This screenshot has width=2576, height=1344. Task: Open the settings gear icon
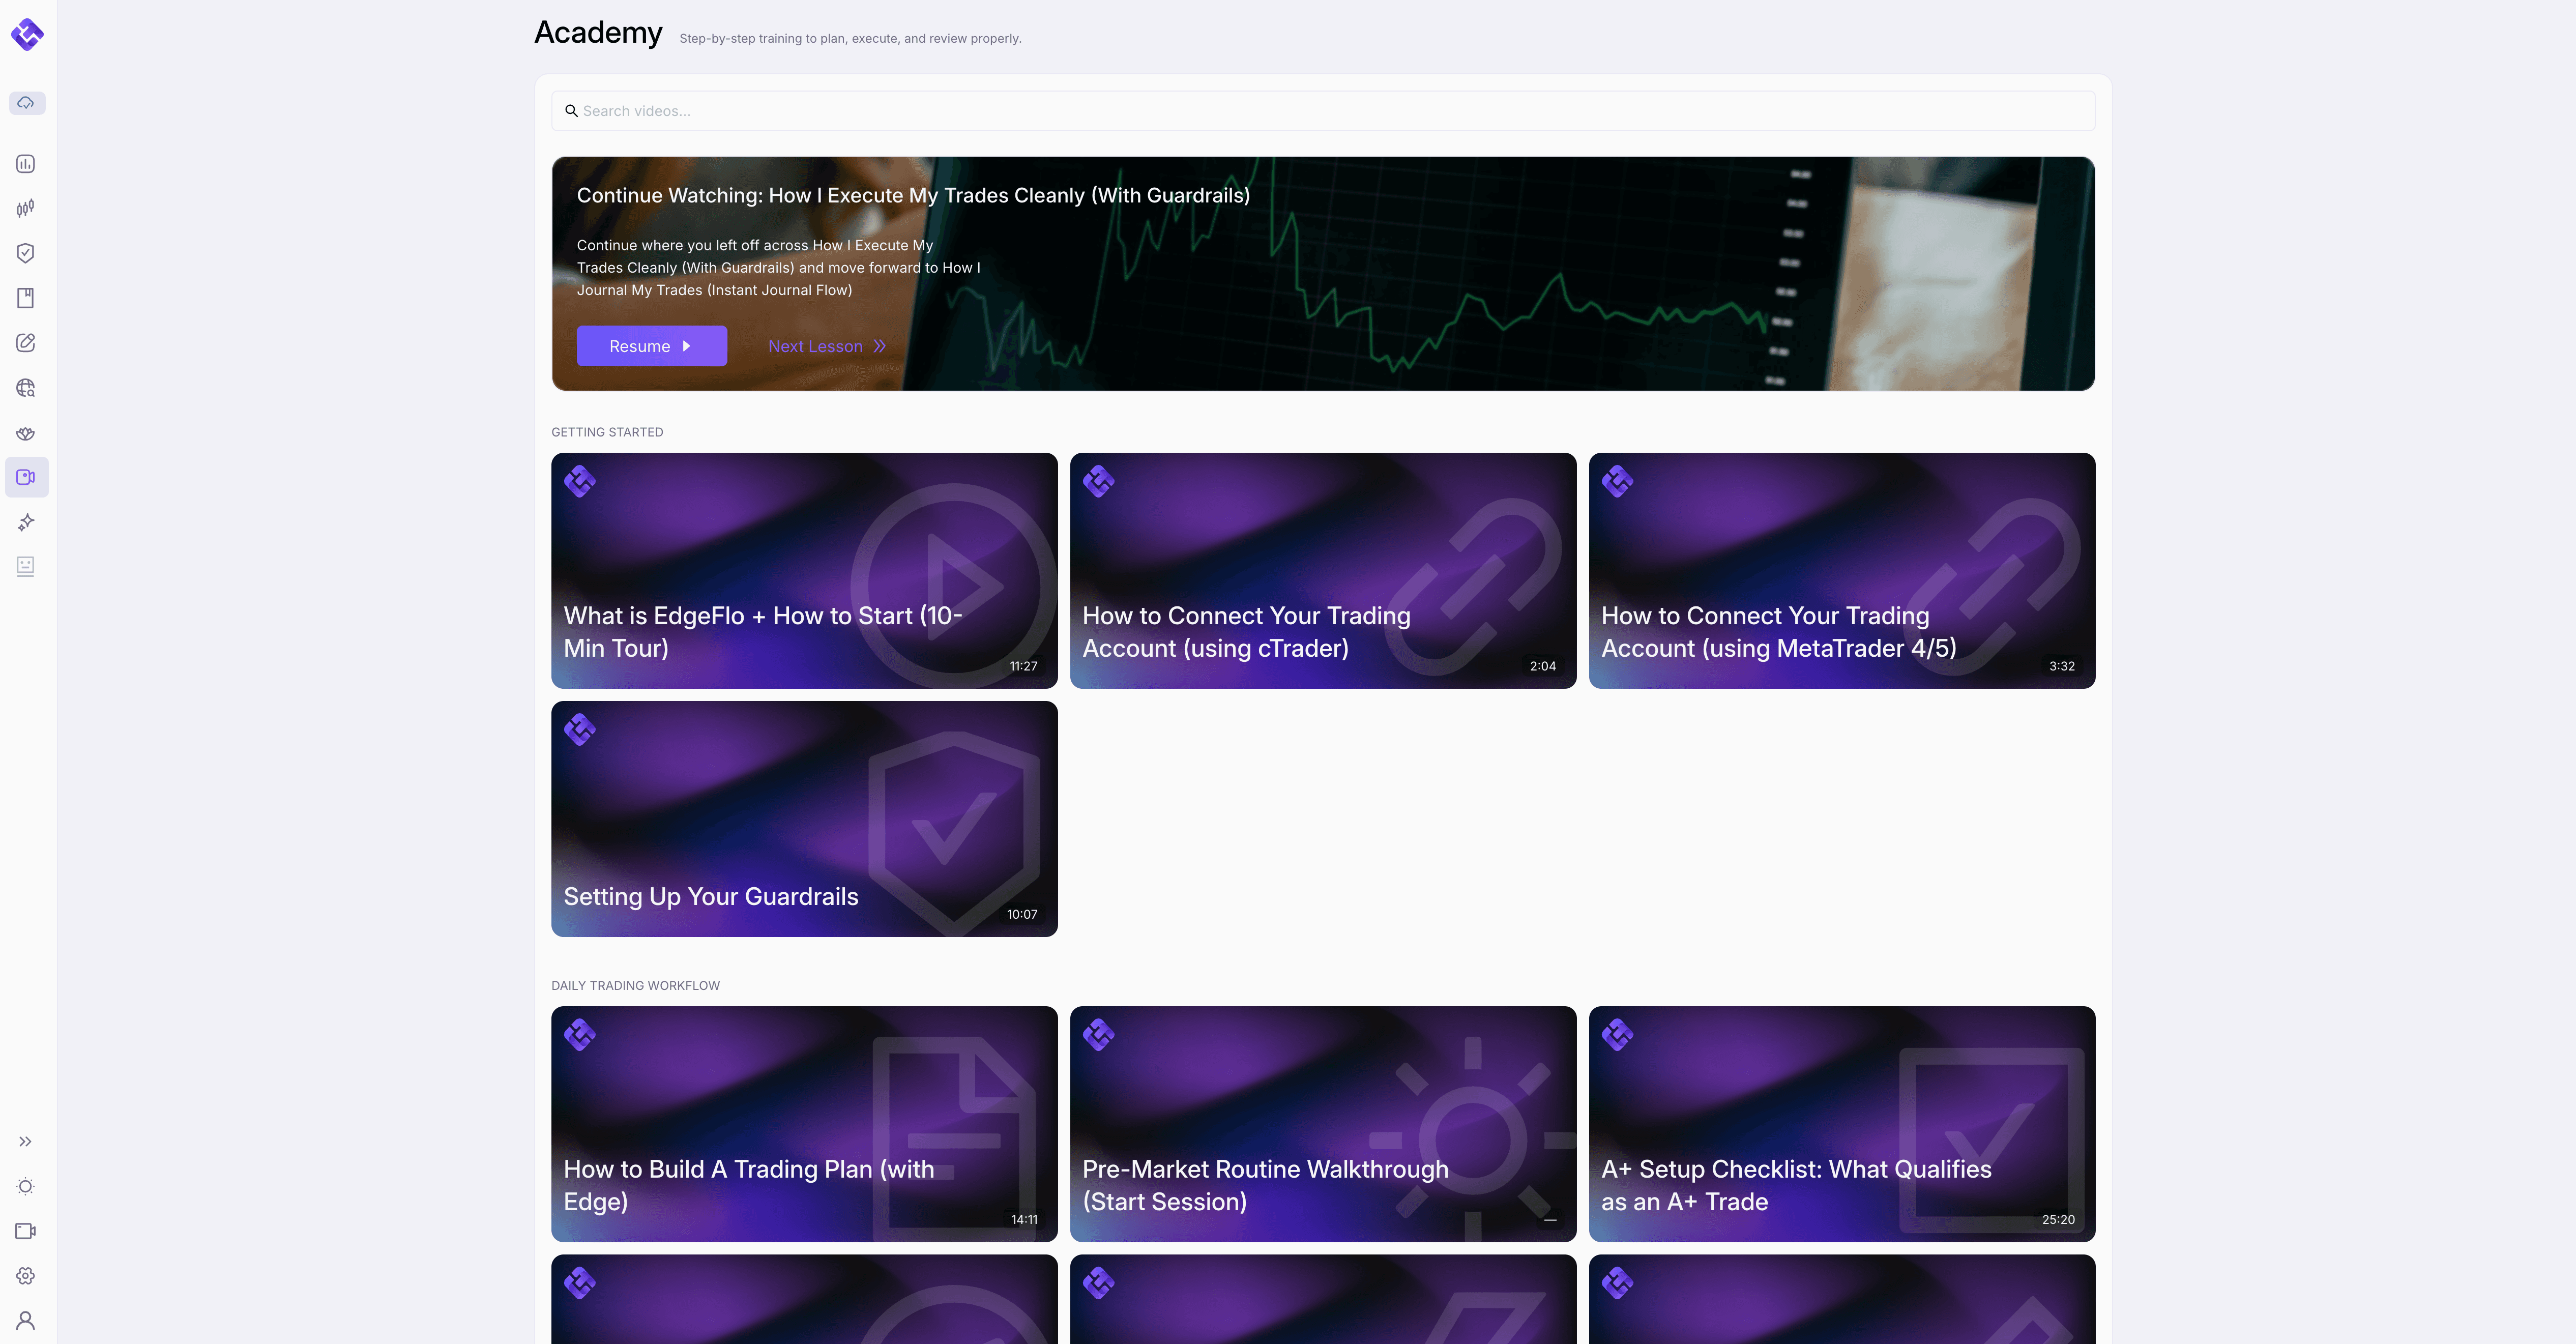[26, 1276]
